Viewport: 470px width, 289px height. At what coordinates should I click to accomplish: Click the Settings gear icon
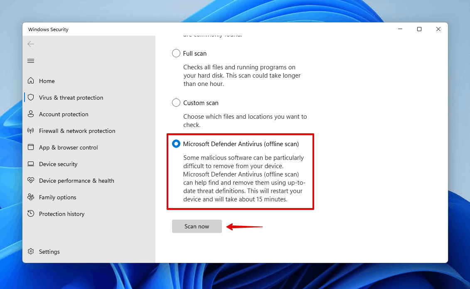(31, 251)
